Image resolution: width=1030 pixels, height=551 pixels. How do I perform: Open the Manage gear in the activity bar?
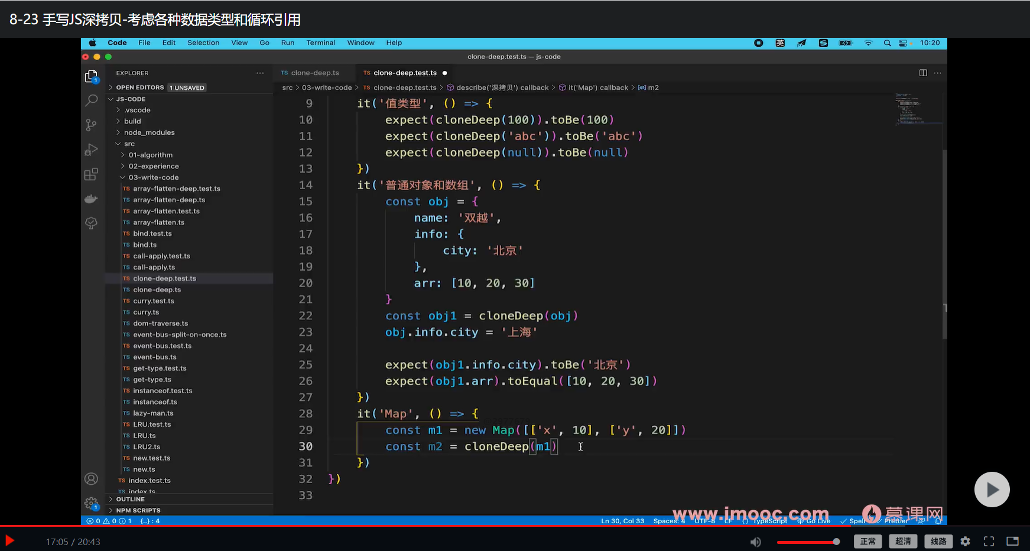(91, 504)
